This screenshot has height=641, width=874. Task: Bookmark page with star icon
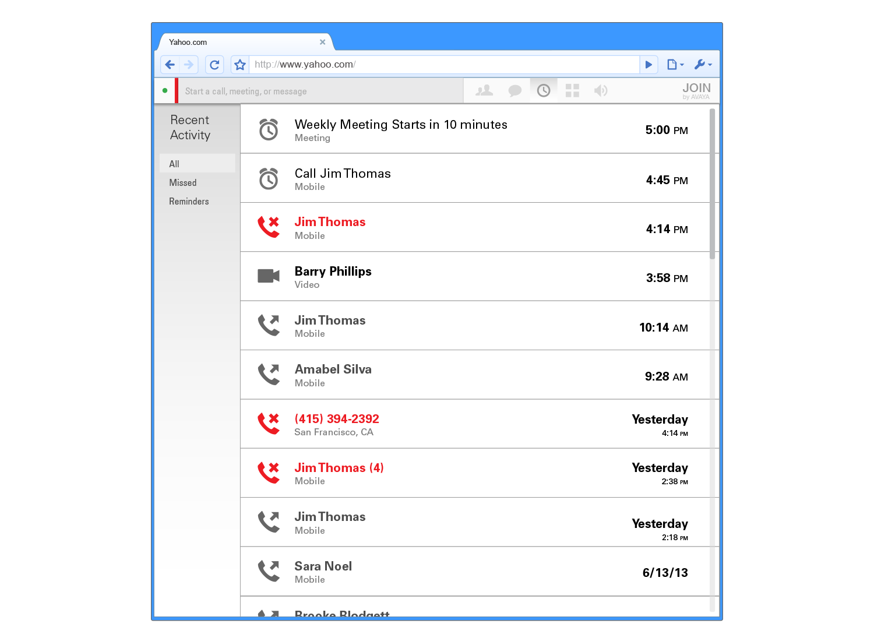click(240, 65)
